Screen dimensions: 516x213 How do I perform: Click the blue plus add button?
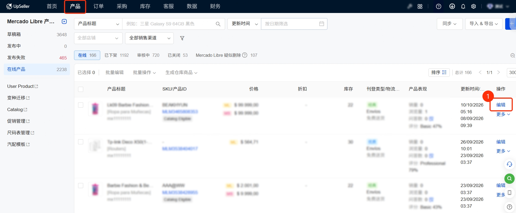point(511,24)
